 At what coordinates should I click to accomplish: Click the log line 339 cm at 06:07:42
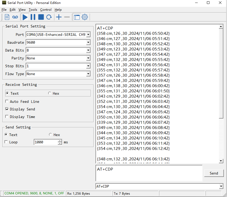133,122
